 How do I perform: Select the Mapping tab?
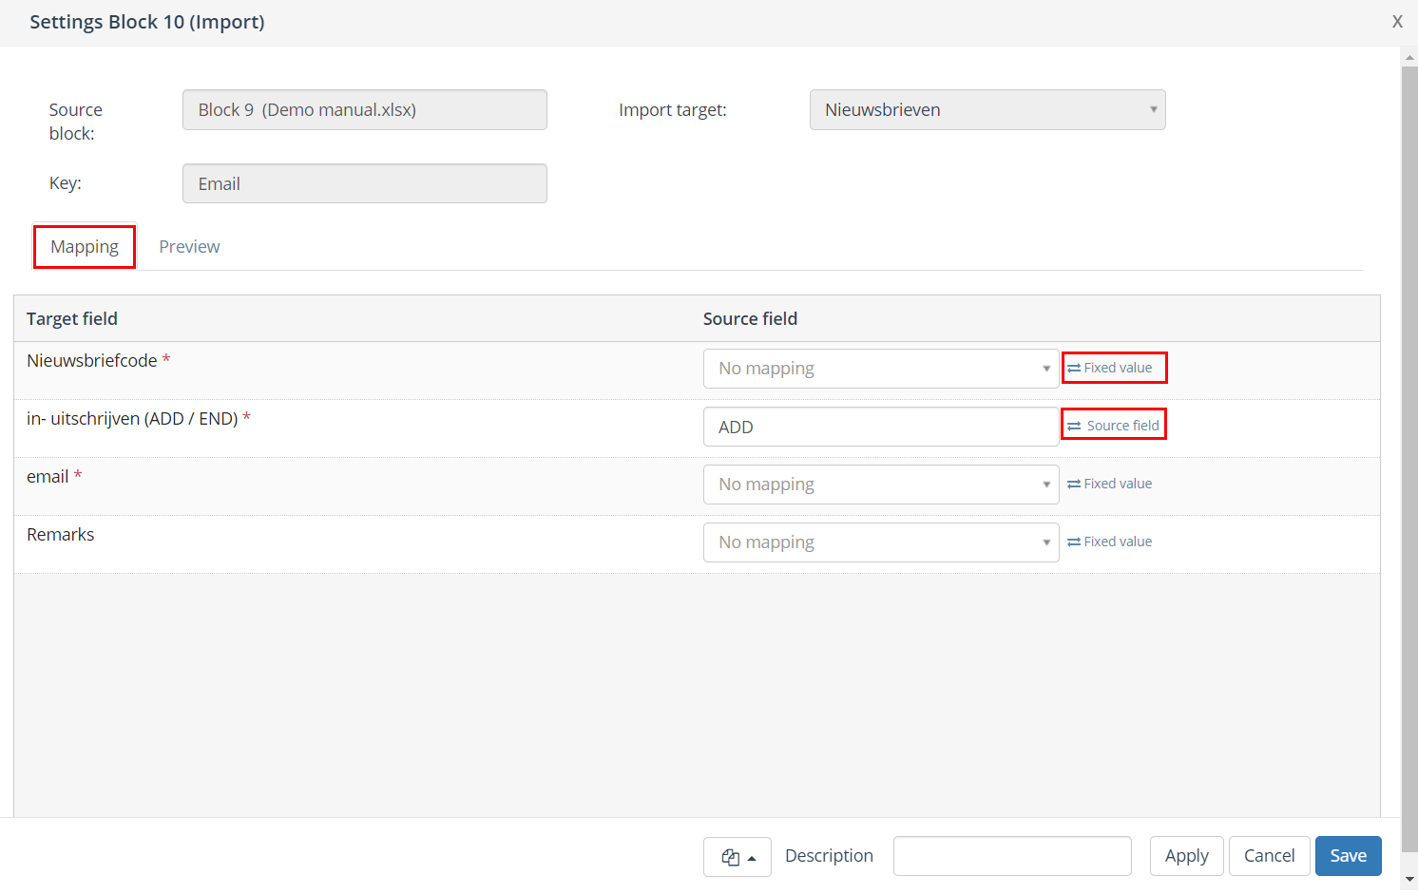click(85, 247)
